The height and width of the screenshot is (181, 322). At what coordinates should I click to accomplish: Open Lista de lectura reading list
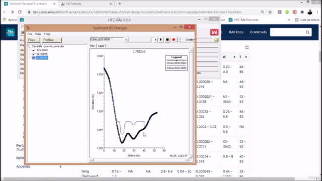coord(307,20)
